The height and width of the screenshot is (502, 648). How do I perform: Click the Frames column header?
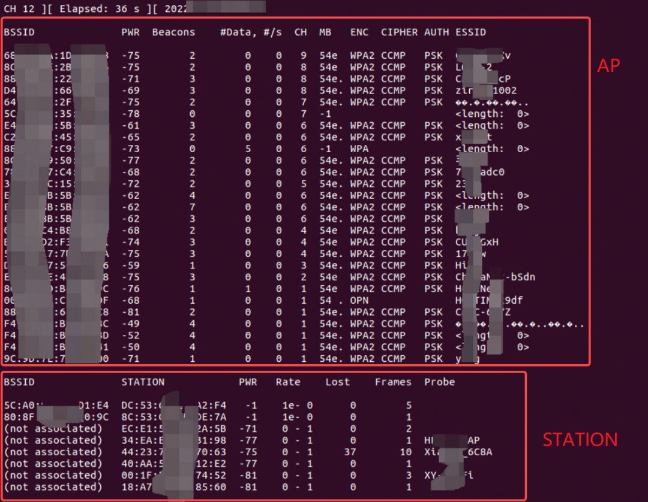coord(393,382)
